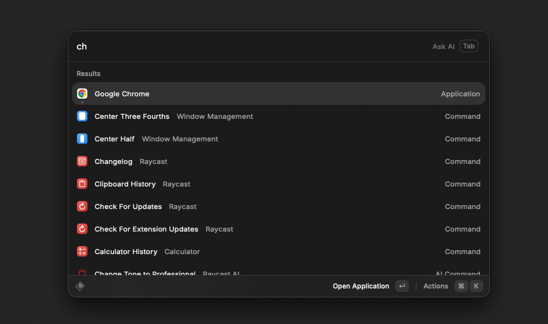This screenshot has width=548, height=324.
Task: Click the Ask AI label
Action: pos(443,46)
